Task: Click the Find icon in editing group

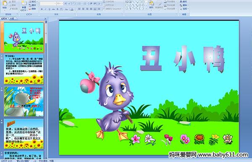Action: (184, 1)
